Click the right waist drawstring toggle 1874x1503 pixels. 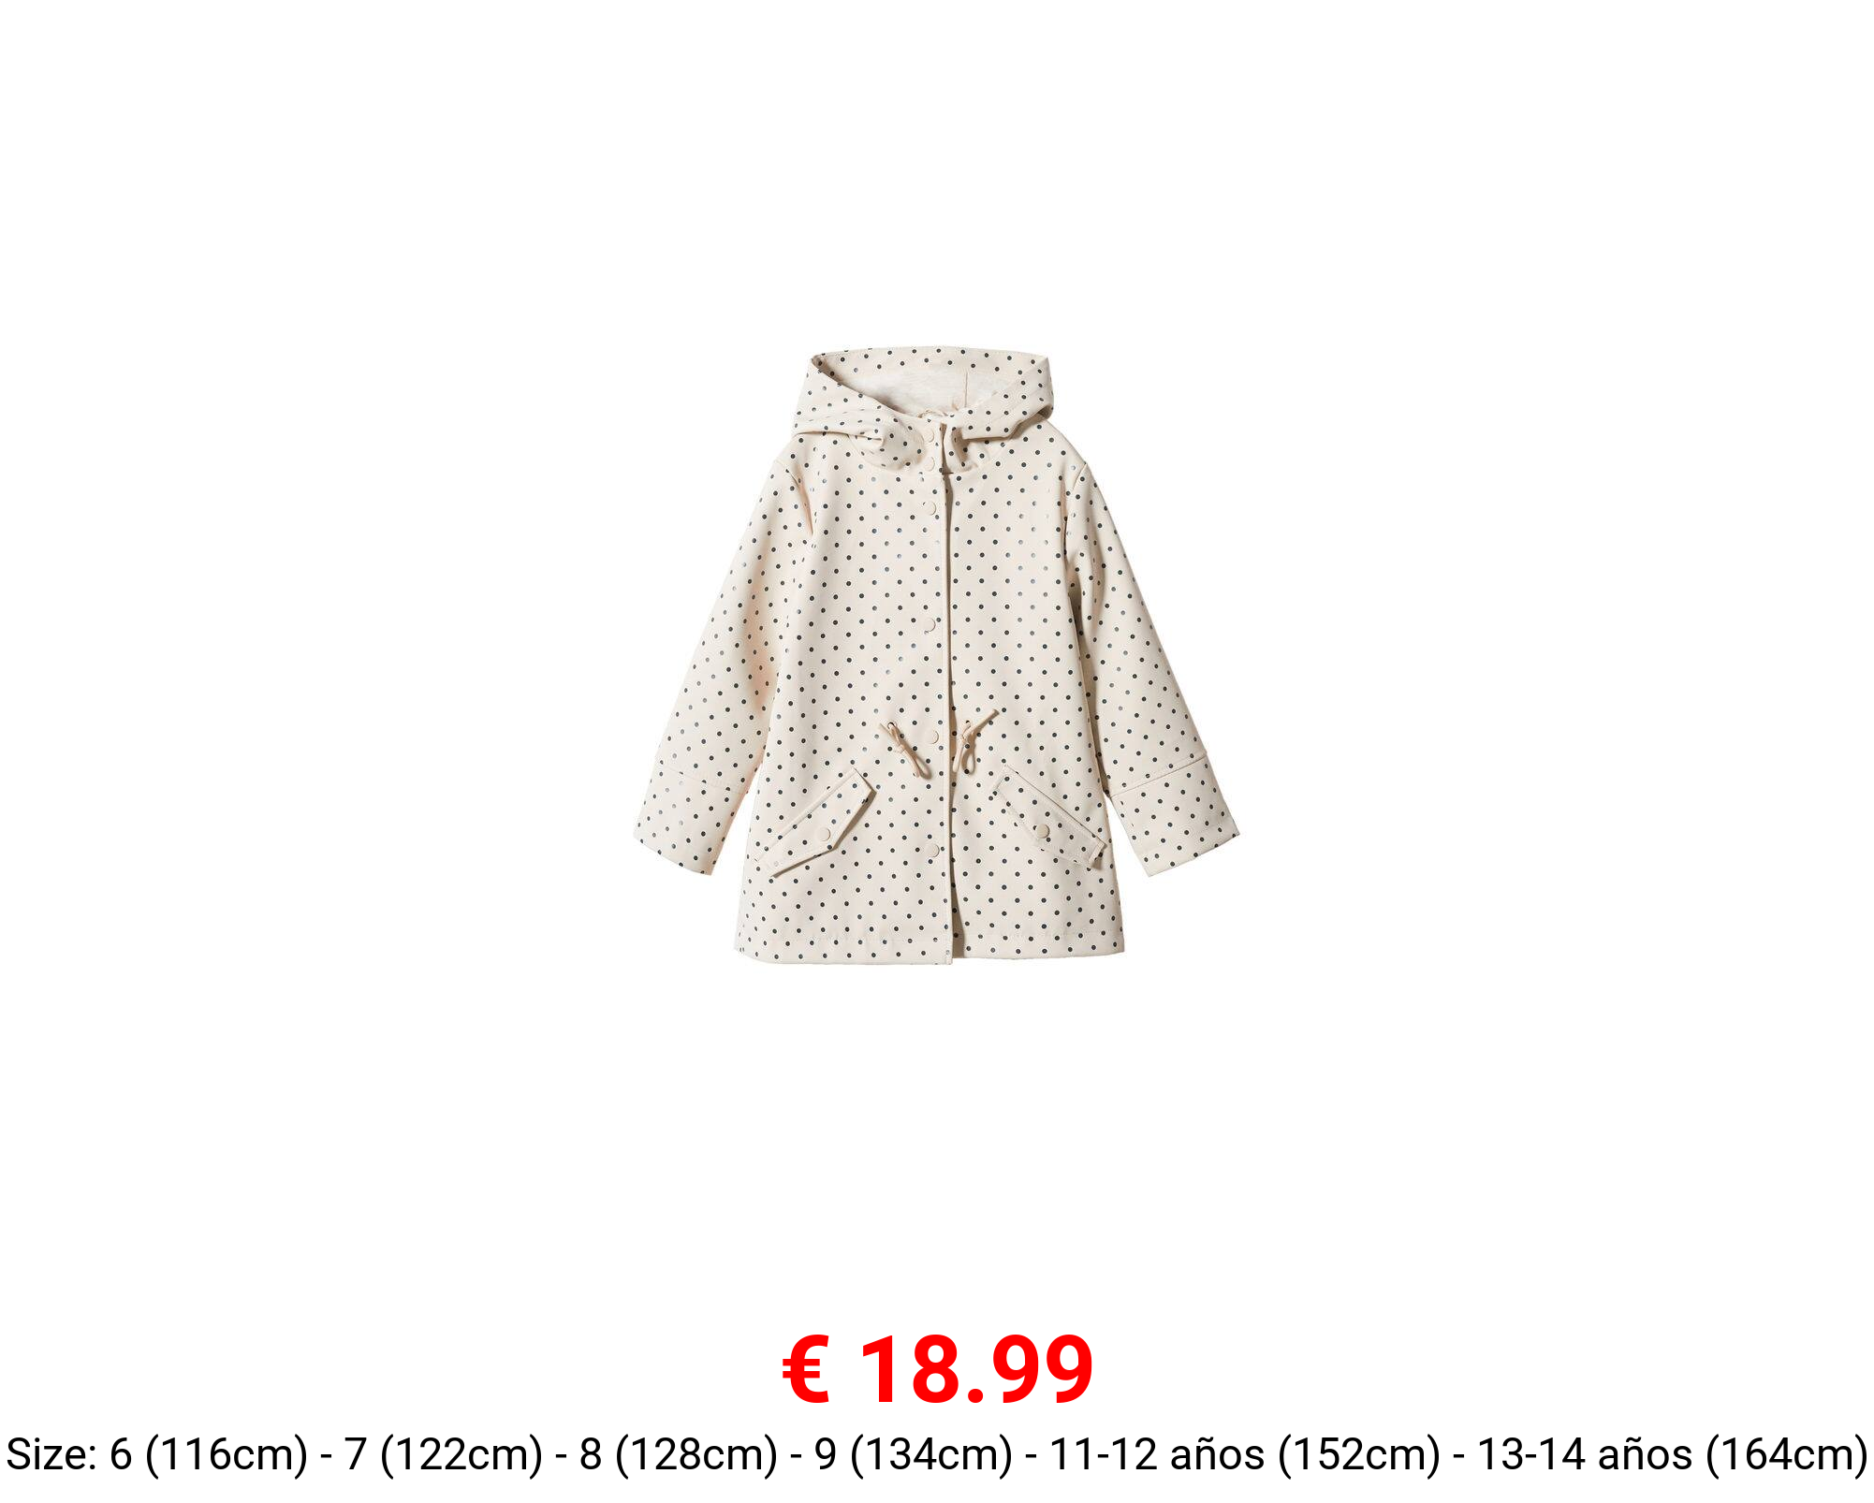pyautogui.click(x=969, y=744)
